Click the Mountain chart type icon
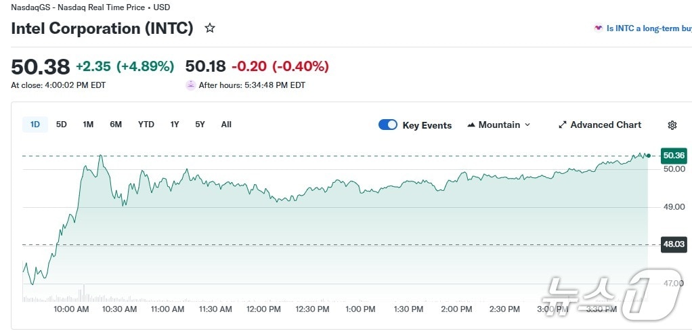 [471, 125]
